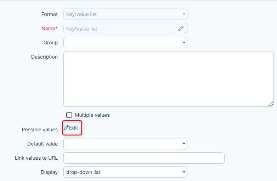Click the "Link values to URL" label
The height and width of the screenshot is (181, 277).
(36, 158)
